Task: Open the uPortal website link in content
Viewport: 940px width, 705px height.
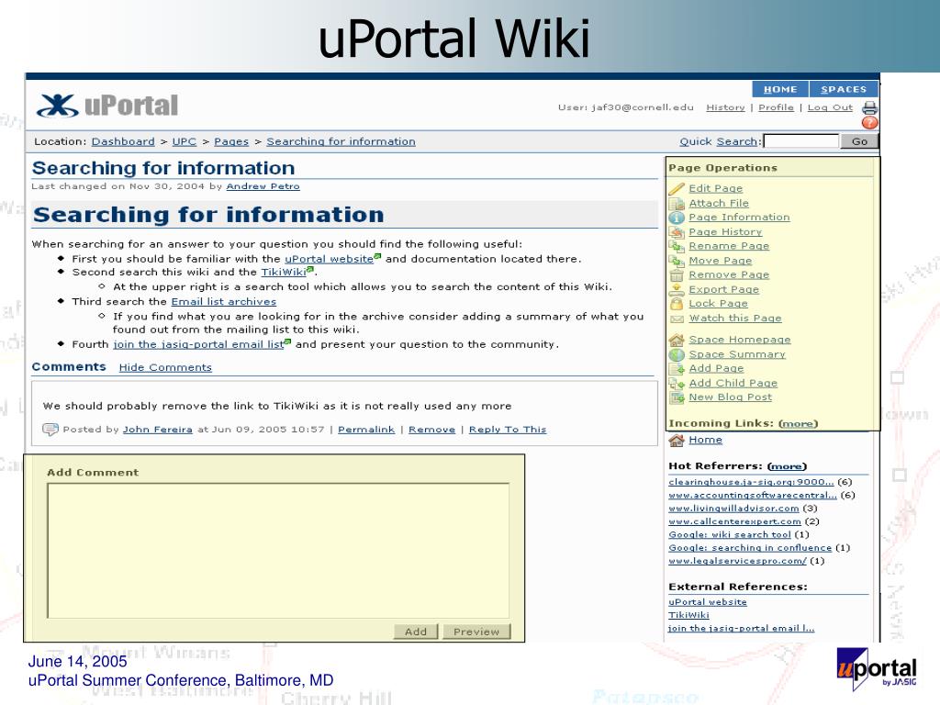Action: (330, 259)
